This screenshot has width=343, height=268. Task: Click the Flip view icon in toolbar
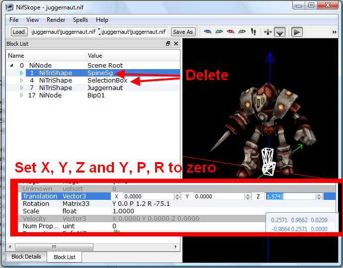click(268, 32)
